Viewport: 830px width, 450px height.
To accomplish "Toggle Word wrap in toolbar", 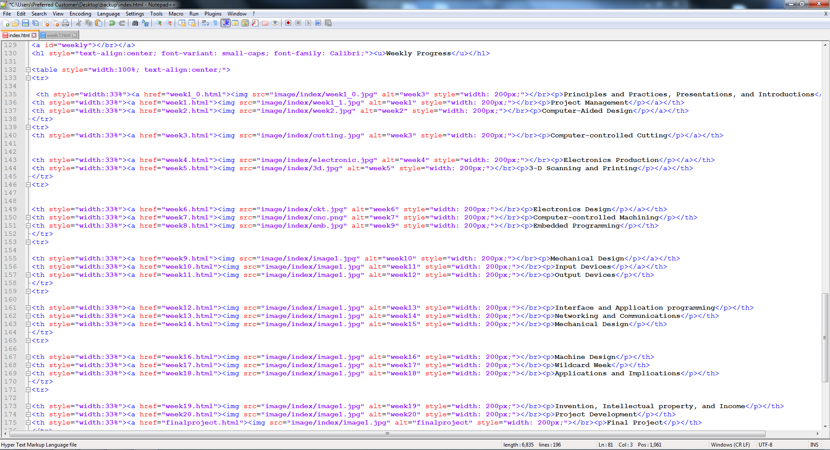I will (x=205, y=23).
